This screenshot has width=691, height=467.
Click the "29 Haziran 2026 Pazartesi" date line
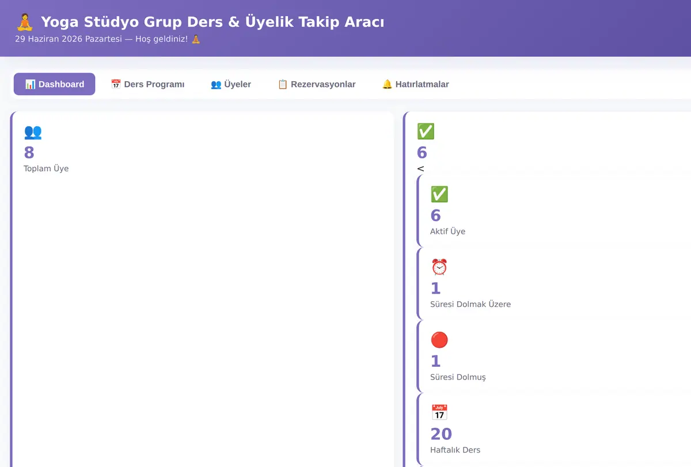click(108, 39)
